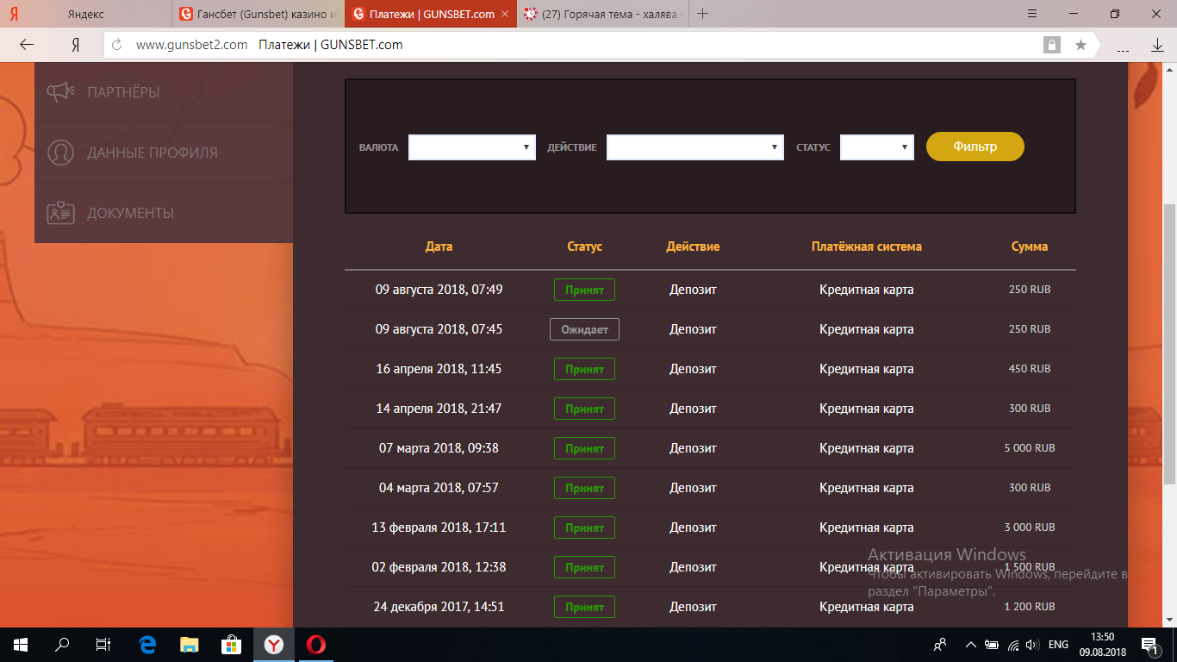Select the Платежи | GUNSBET.com tab
Viewport: 1177px width, 662px height.
point(431,14)
